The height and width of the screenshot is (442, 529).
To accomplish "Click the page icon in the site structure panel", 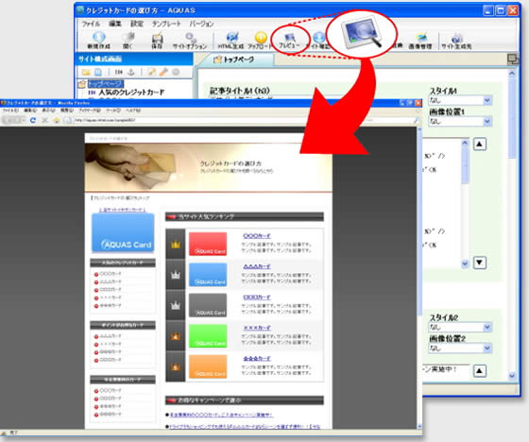I will pyautogui.click(x=98, y=72).
